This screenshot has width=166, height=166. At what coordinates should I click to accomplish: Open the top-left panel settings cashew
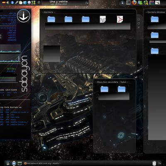[87, 2]
